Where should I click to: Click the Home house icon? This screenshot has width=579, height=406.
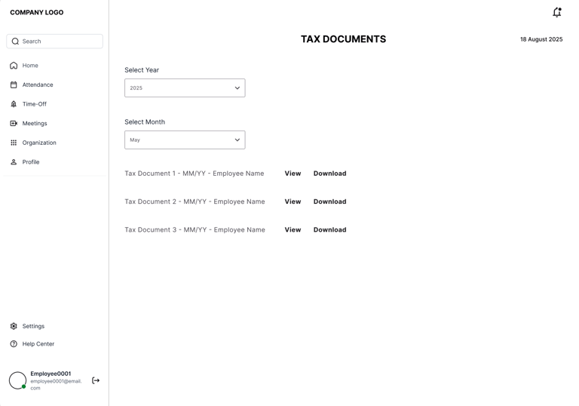pos(14,66)
